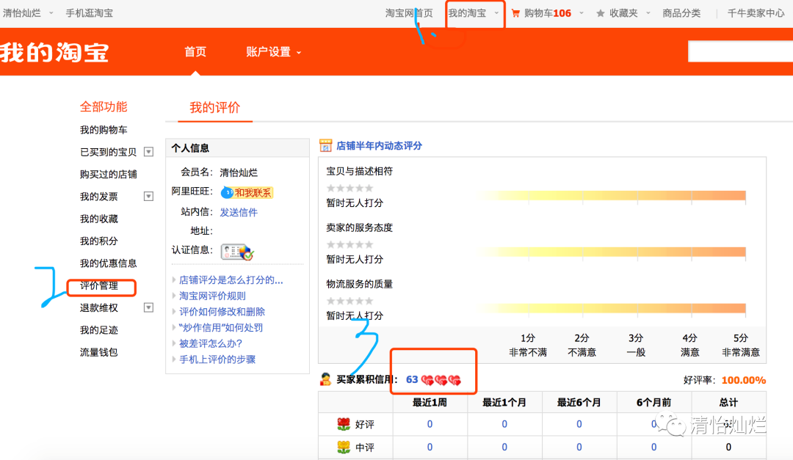
Task: Click 好评 count under 最近1个月
Action: pyautogui.click(x=504, y=424)
